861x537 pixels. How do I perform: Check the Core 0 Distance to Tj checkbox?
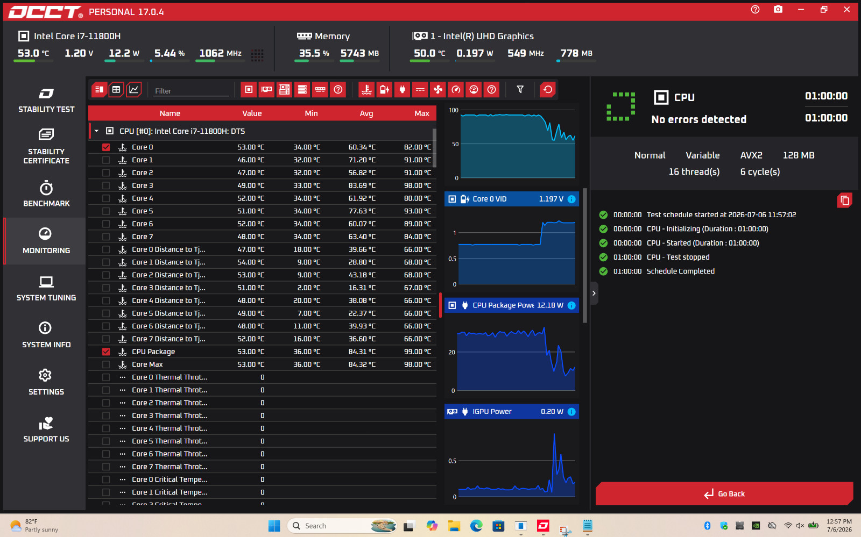tap(106, 250)
